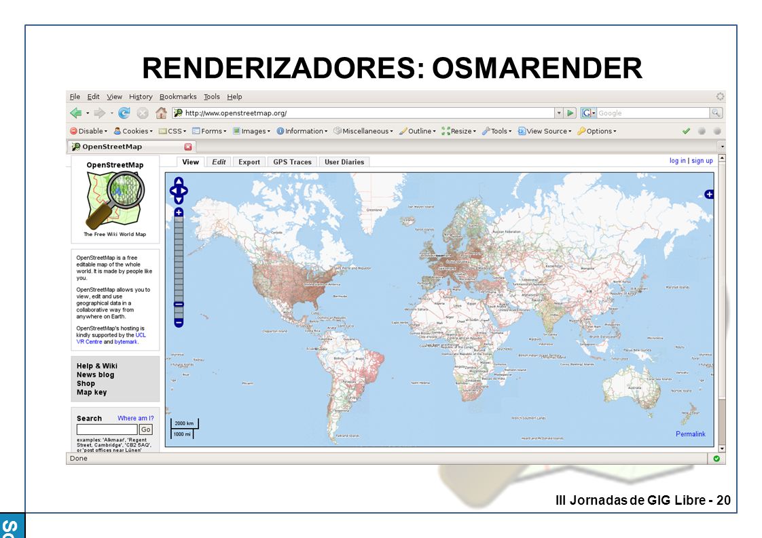Click the map Permalink link
The image size is (762, 538).
point(691,434)
